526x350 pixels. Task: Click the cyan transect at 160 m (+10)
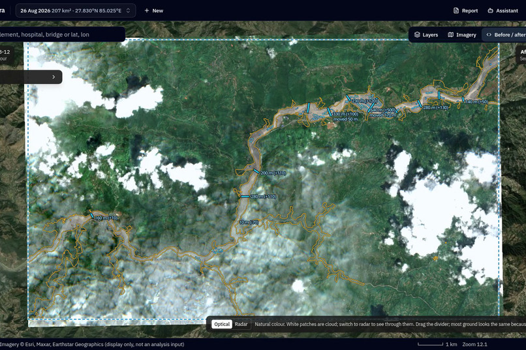(92, 215)
